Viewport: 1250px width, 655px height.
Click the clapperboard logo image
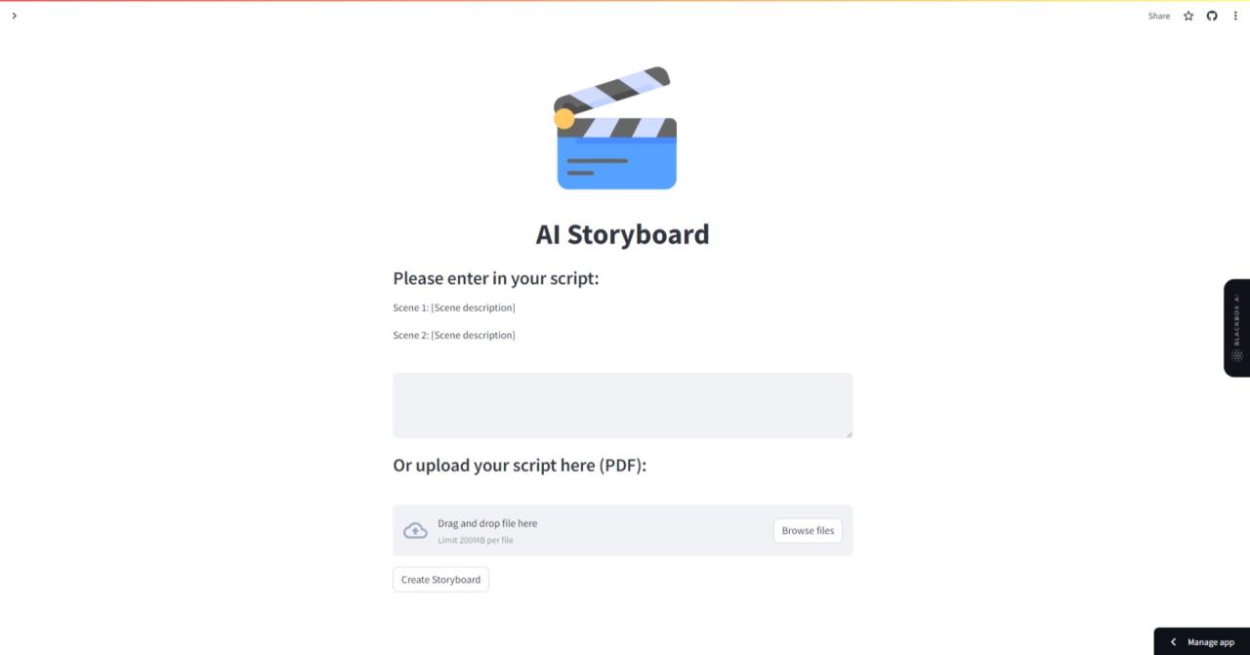[x=617, y=127]
